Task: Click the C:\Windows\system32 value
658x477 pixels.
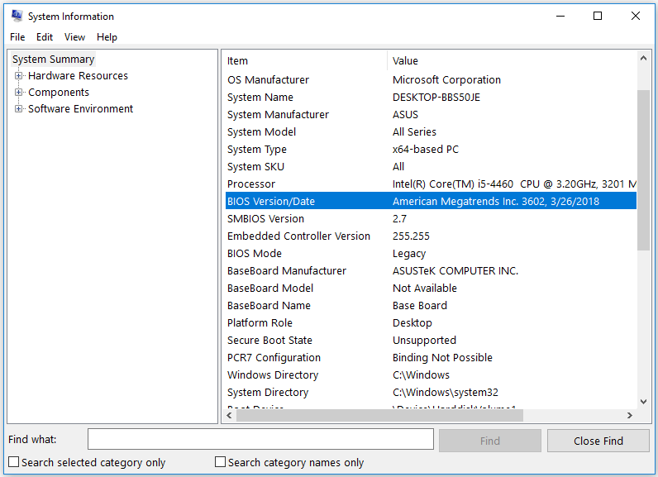Action: tap(446, 392)
